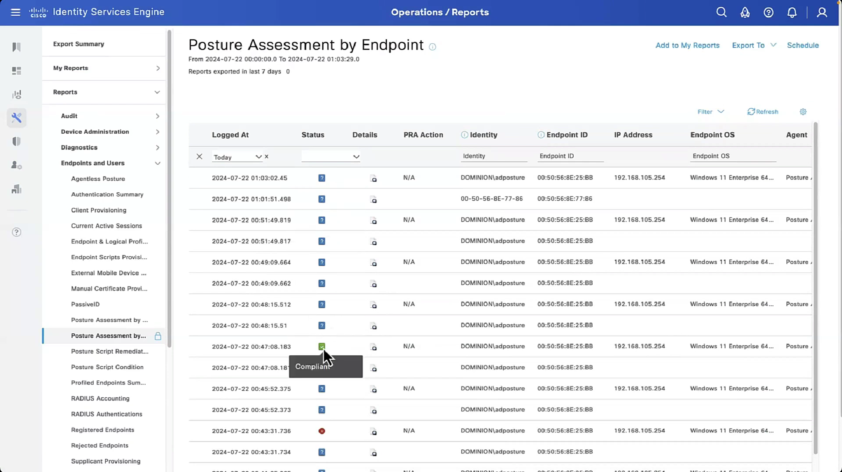Image resolution: width=842 pixels, height=472 pixels.
Task: Click the Endpoint ID filter field
Action: [570, 156]
